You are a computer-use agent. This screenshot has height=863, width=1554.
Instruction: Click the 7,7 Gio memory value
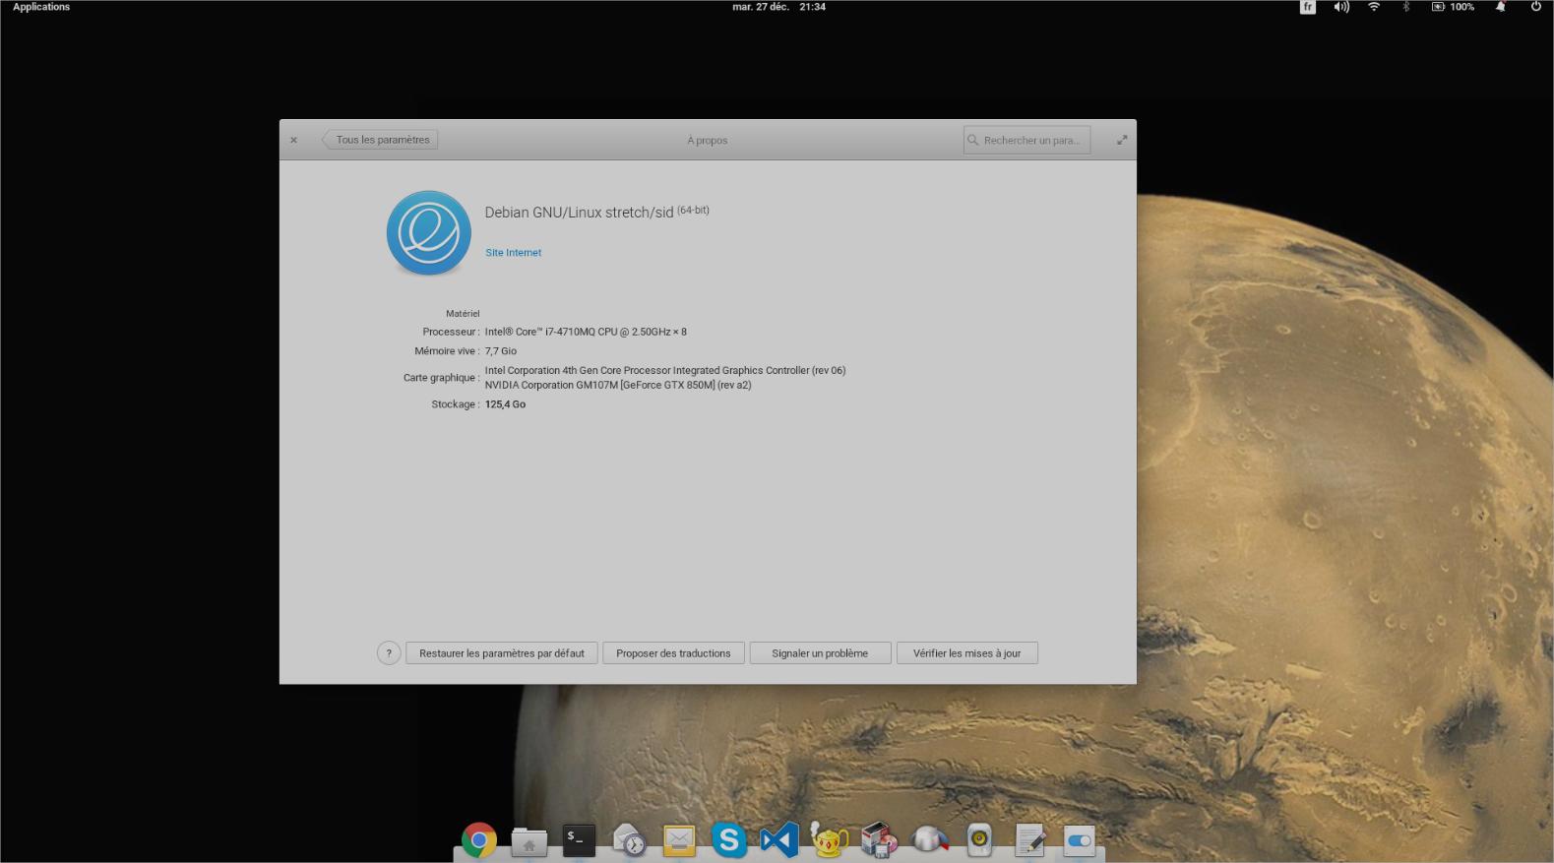(x=500, y=351)
